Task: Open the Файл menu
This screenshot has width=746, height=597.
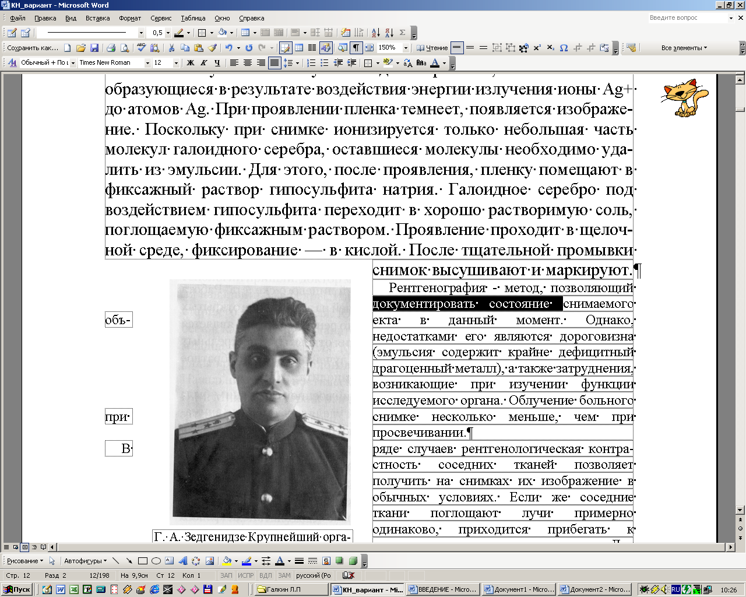Action: point(17,18)
